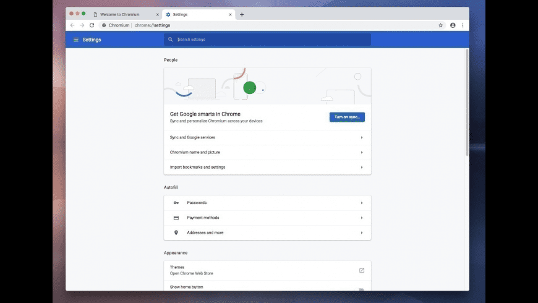Bookmark this page with the star icon
Image resolution: width=538 pixels, height=303 pixels.
[x=440, y=25]
